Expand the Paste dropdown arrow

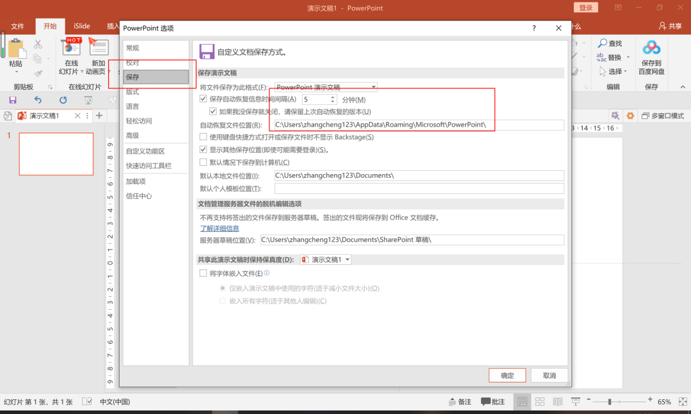pos(16,72)
